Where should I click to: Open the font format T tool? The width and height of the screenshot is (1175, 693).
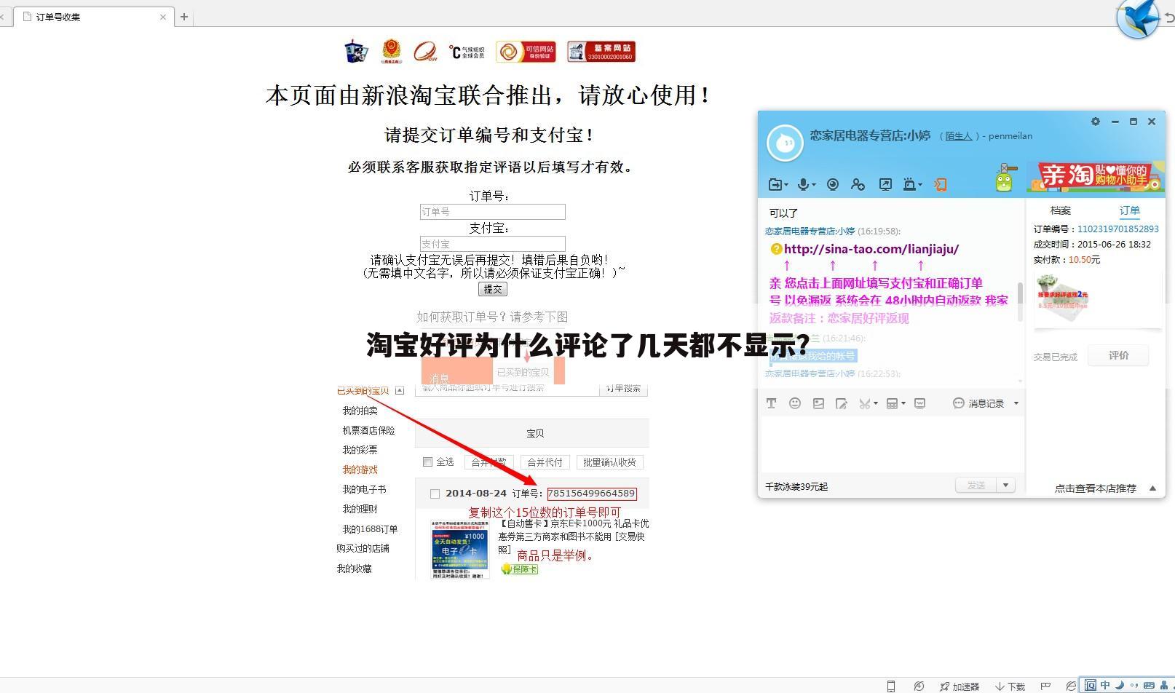click(771, 403)
